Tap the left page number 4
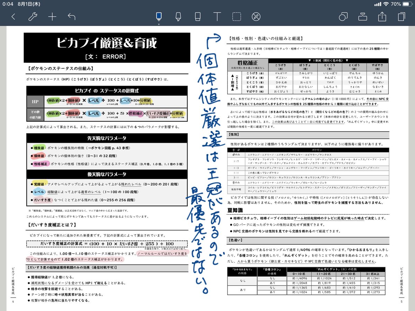This screenshot has width=415, height=311. click(13, 302)
